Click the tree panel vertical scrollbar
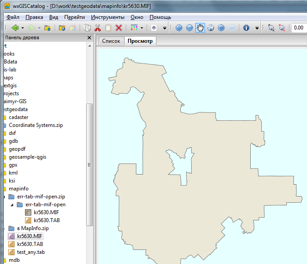This screenshot has height=264, width=307. 90,165
